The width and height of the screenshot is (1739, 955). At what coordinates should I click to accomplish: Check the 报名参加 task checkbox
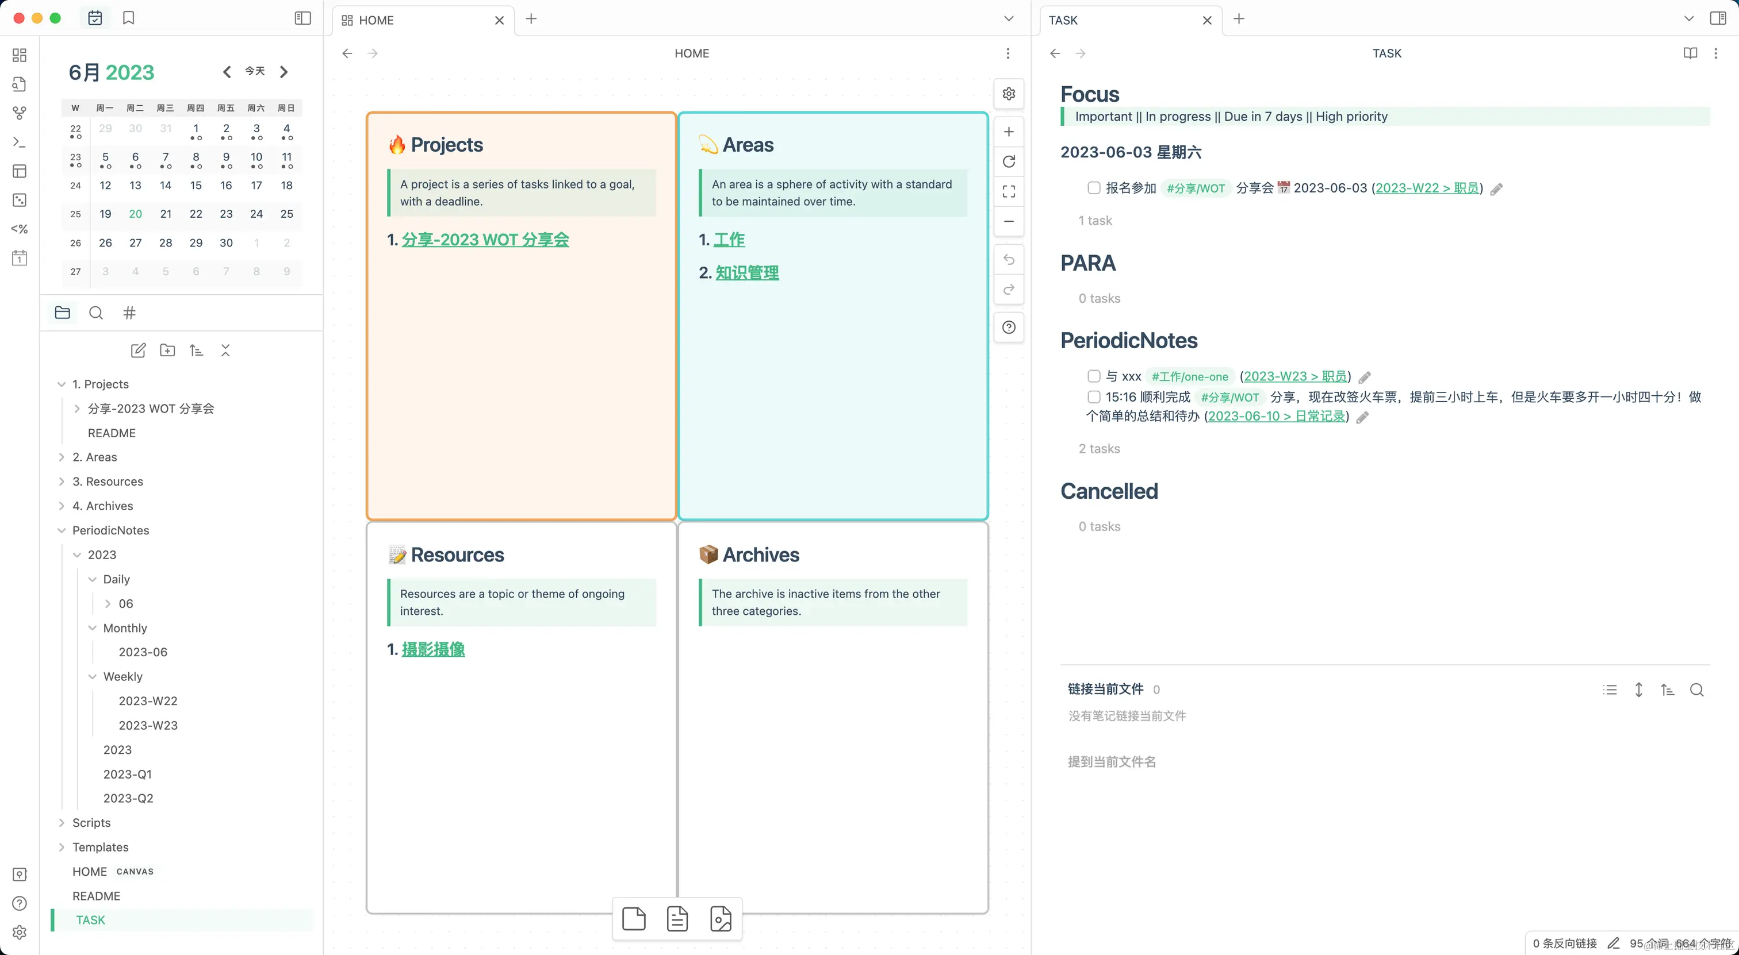[x=1094, y=188]
